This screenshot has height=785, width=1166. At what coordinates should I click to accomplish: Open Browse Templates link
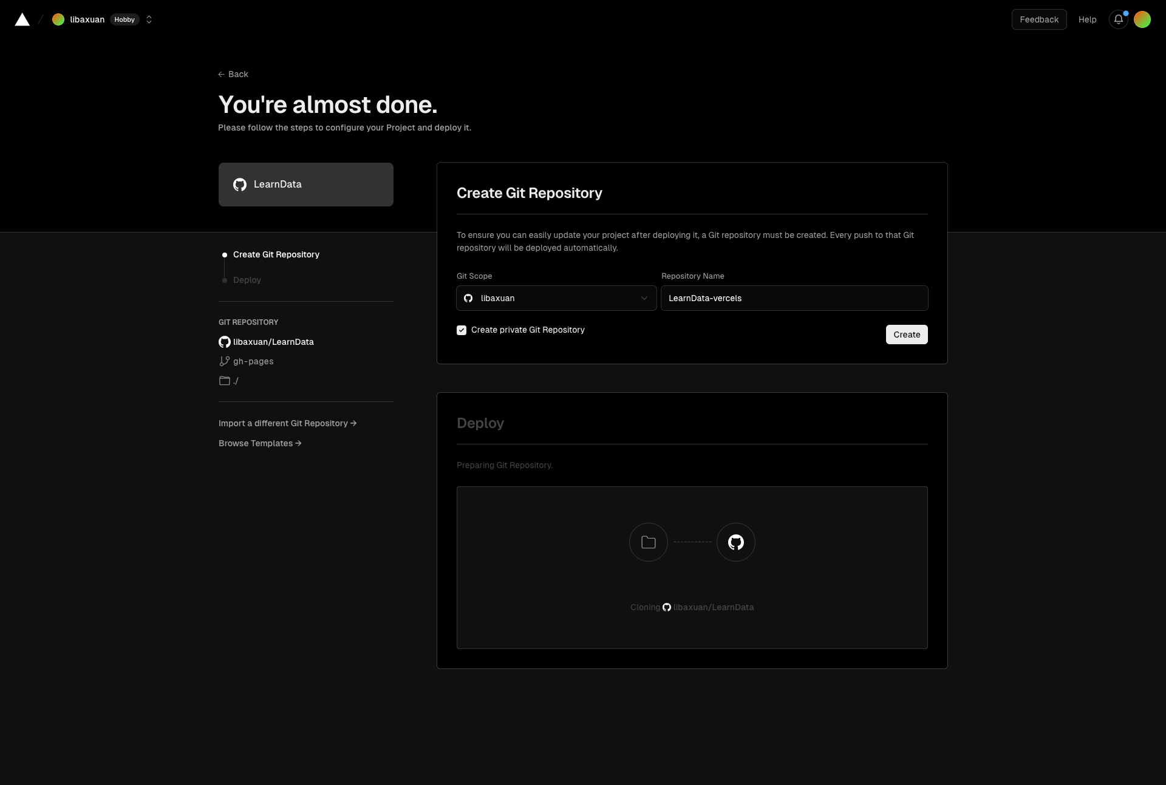tap(260, 443)
